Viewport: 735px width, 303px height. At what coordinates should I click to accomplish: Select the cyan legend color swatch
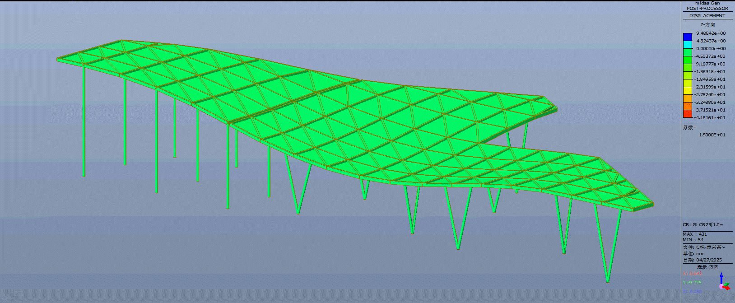[687, 45]
